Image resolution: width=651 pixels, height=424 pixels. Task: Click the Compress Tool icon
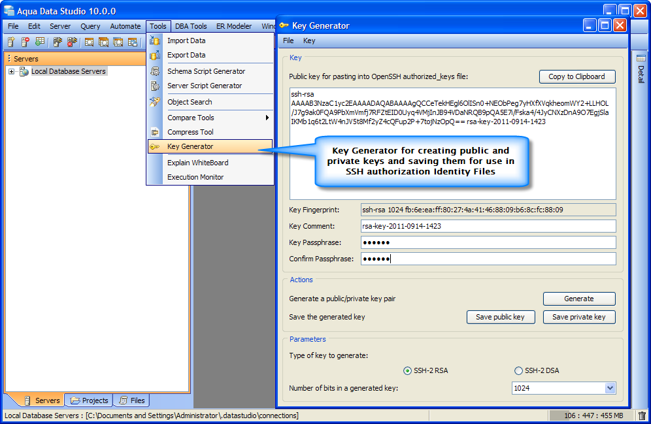[x=155, y=133]
